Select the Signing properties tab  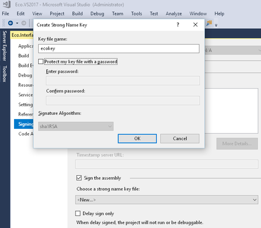click(24, 124)
